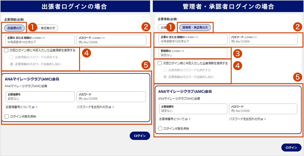This screenshot has height=156, width=304.
Task: Focus 企業IDまたは組織ID field in 出張者ログイン panel
Action: (39, 40)
